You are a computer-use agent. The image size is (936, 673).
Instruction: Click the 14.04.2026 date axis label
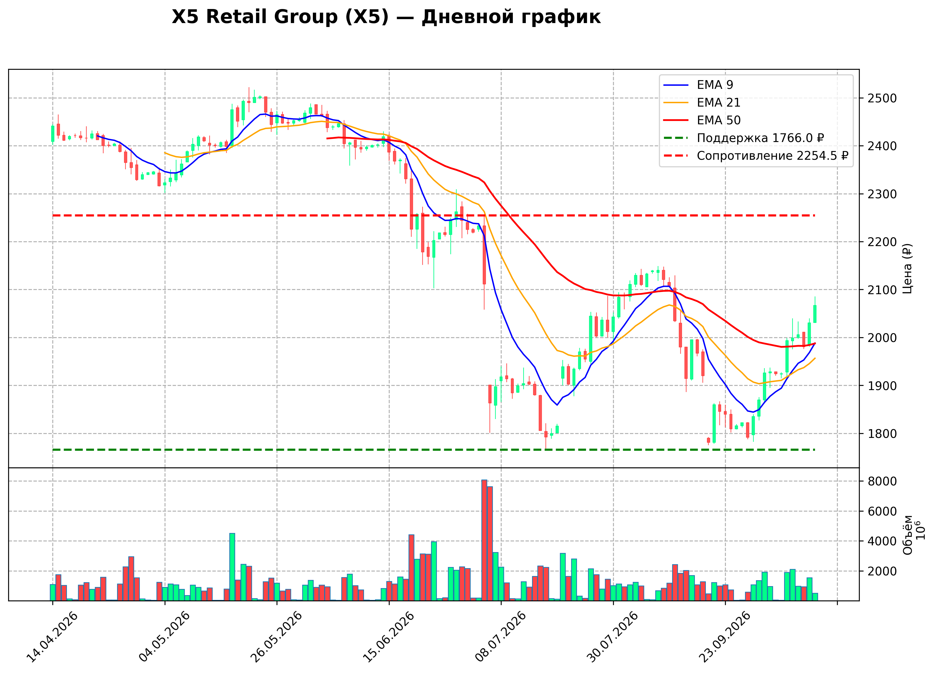tap(51, 637)
